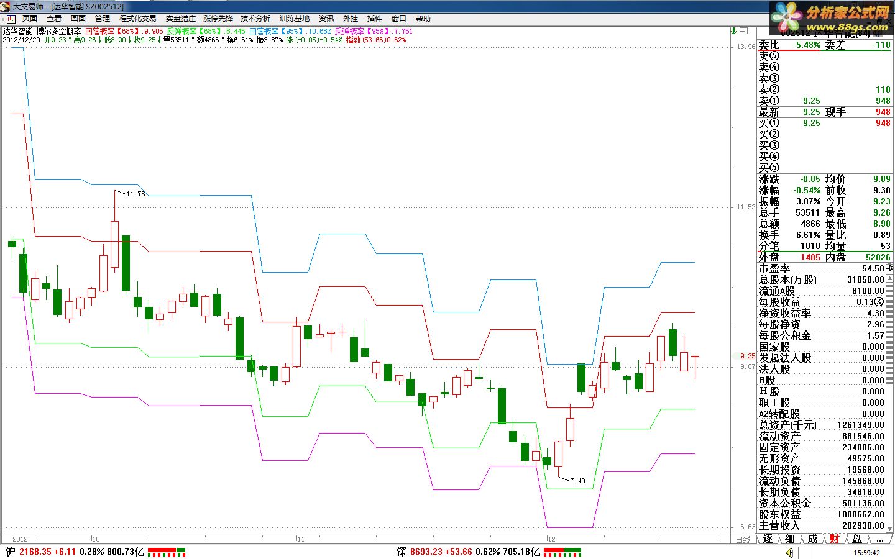Open the 窗口 menu
The height and width of the screenshot is (559, 895).
[x=399, y=19]
